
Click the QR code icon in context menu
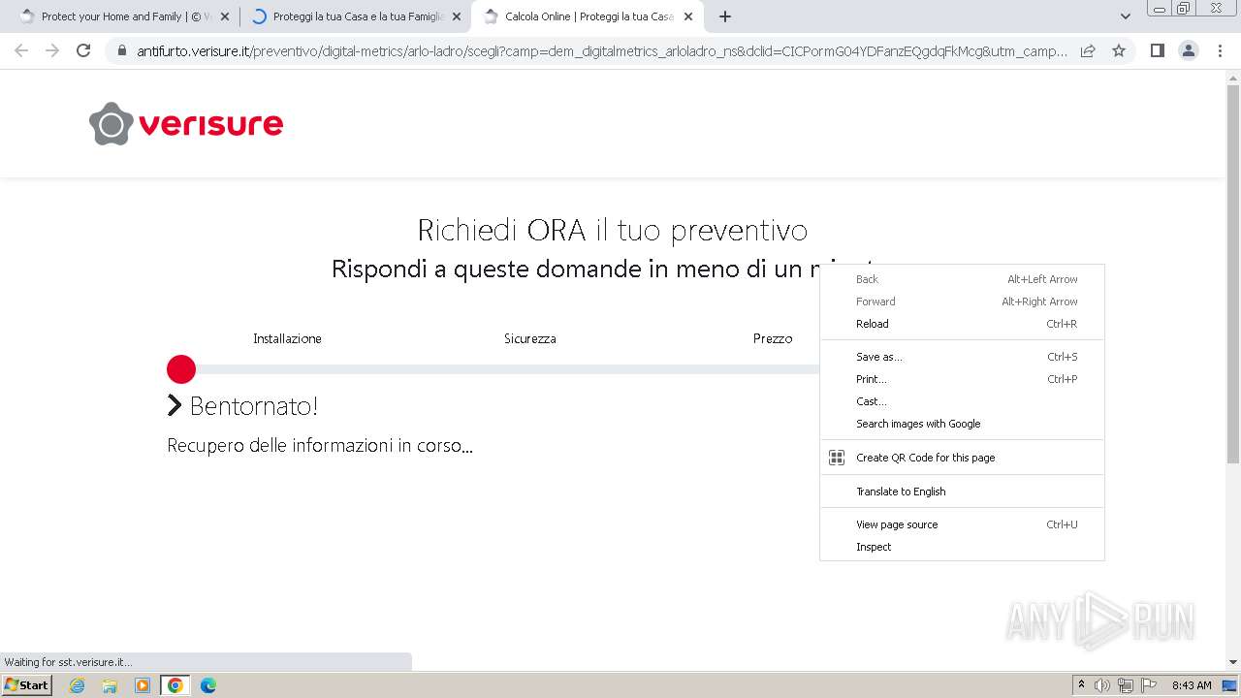pyautogui.click(x=837, y=458)
